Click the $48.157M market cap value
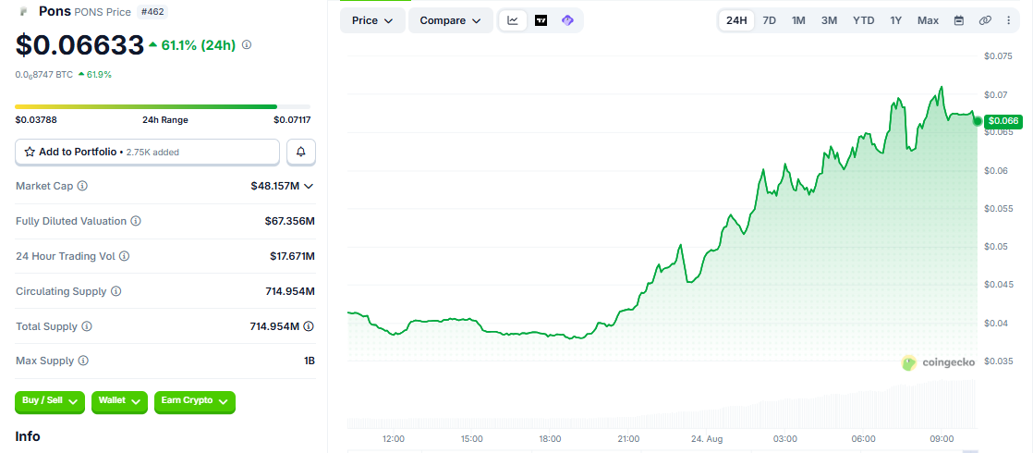The height and width of the screenshot is (453, 1033). [x=274, y=186]
